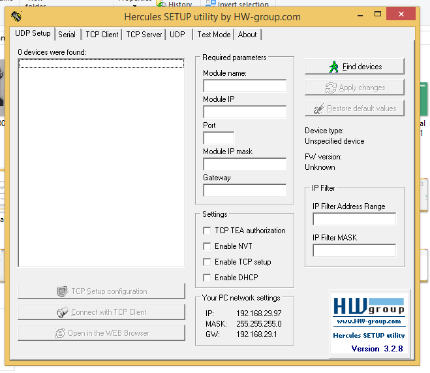Close the Hercules SETUP utility window
This screenshot has height=373, width=430.
[x=401, y=14]
